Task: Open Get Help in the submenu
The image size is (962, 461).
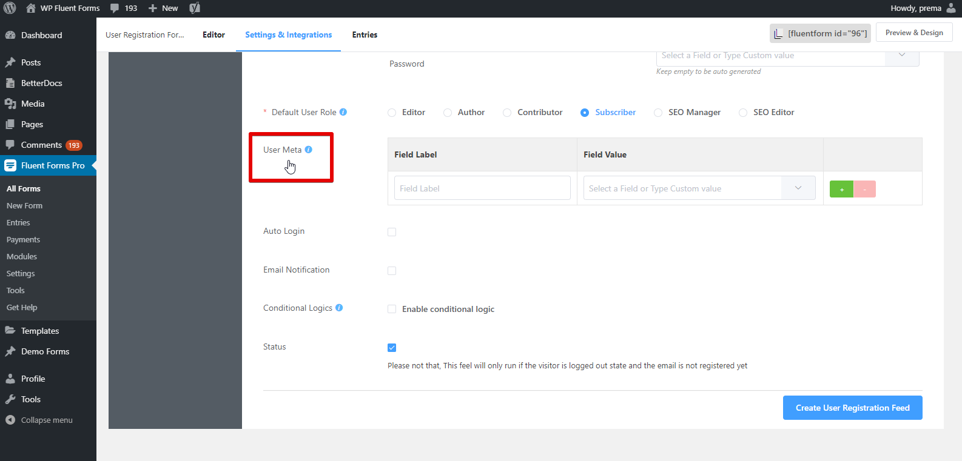Action: coord(22,307)
